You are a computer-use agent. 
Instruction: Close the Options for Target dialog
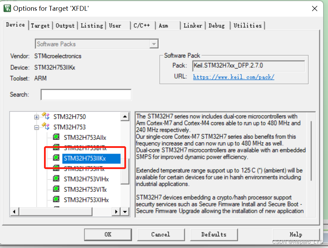[x=314, y=9]
